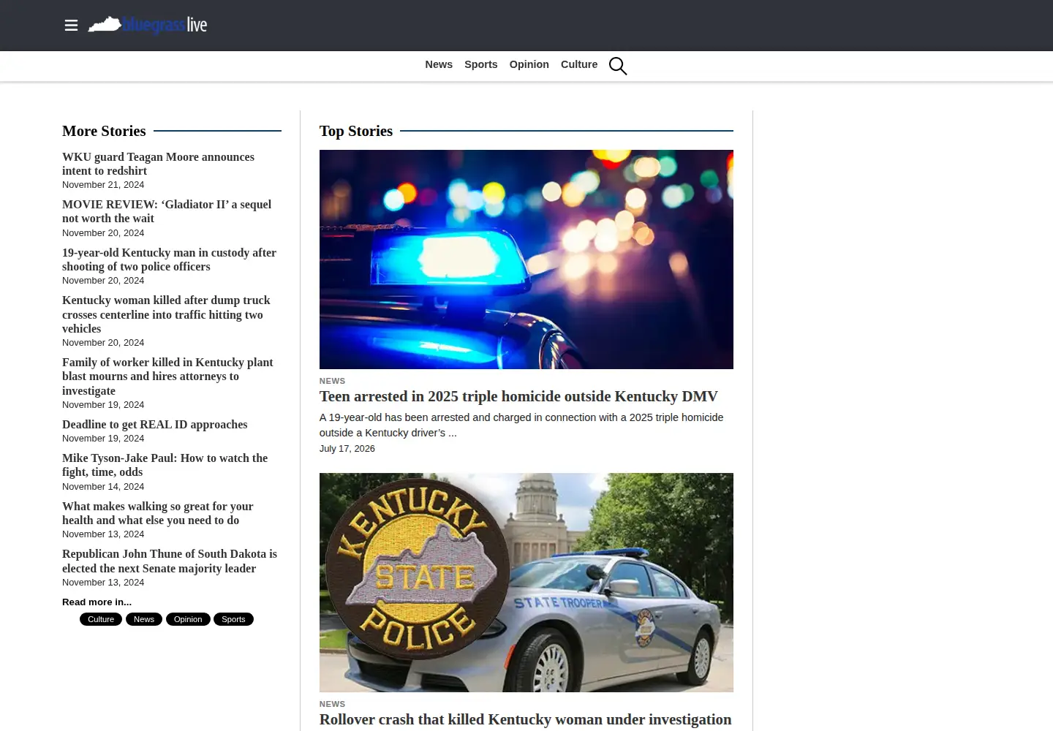Open Rollover crash Kentucky woman headline
The width and height of the screenshot is (1053, 731).
[x=525, y=719]
